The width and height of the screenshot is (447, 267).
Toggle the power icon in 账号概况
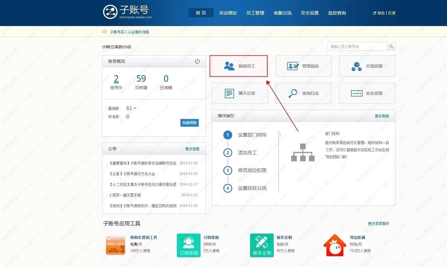point(197,61)
